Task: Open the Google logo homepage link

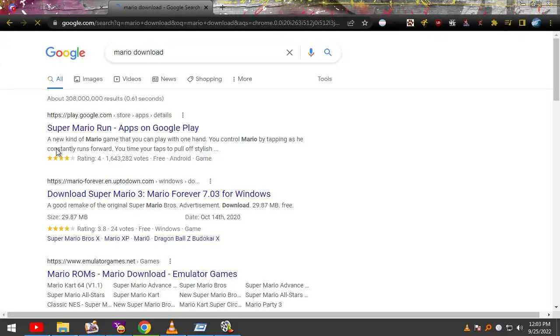Action: 66,53
